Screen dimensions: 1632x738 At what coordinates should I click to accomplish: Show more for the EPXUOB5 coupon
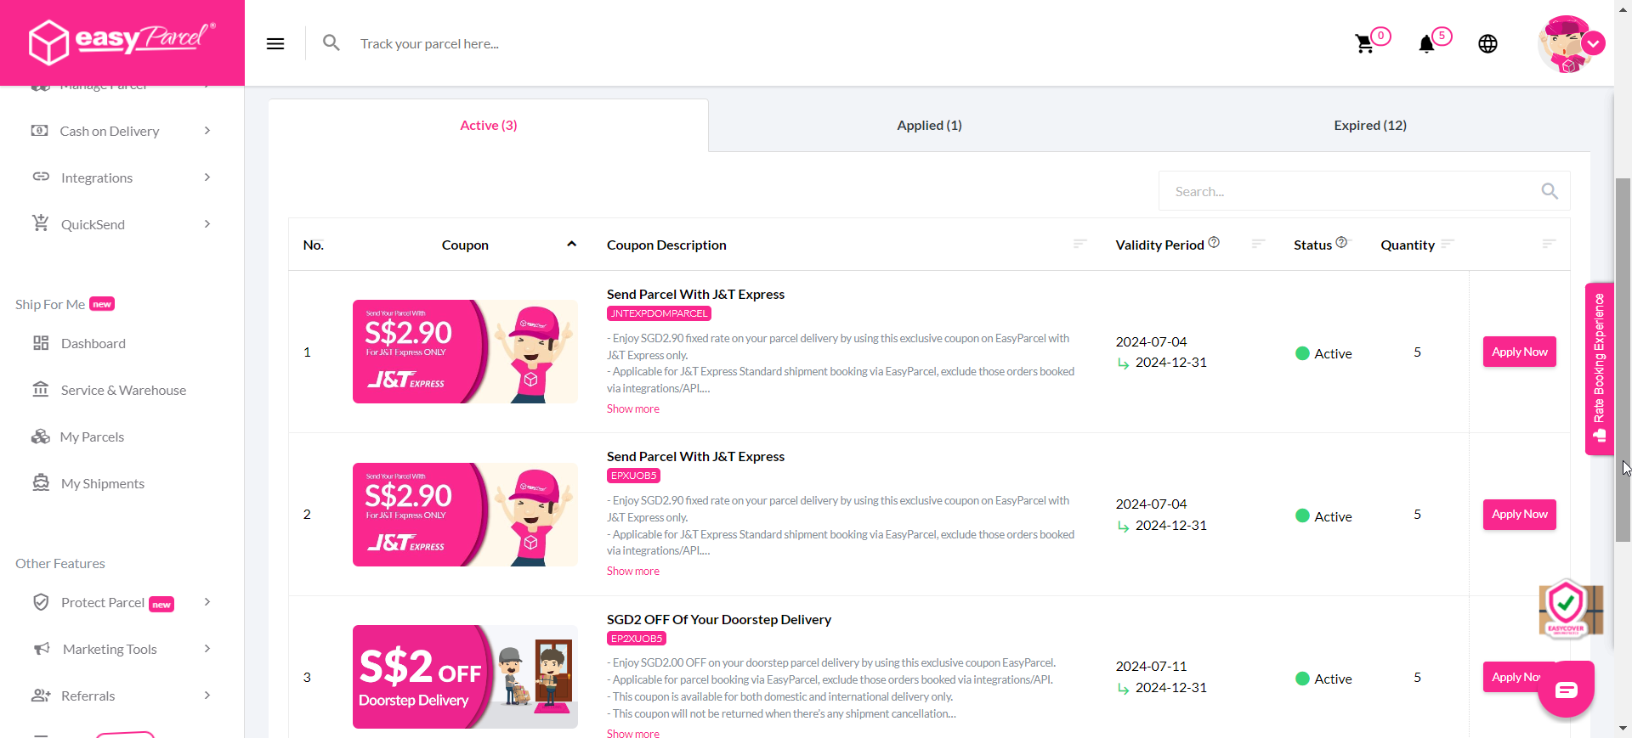(x=632, y=571)
